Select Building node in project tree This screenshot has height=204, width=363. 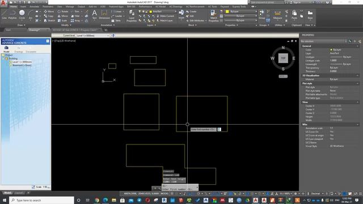[13, 58]
